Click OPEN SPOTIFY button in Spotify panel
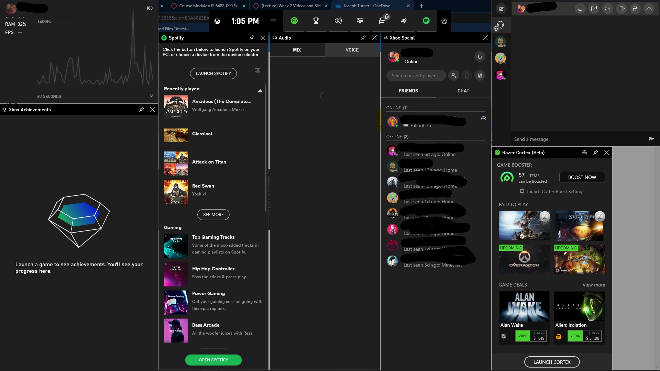 213,360
